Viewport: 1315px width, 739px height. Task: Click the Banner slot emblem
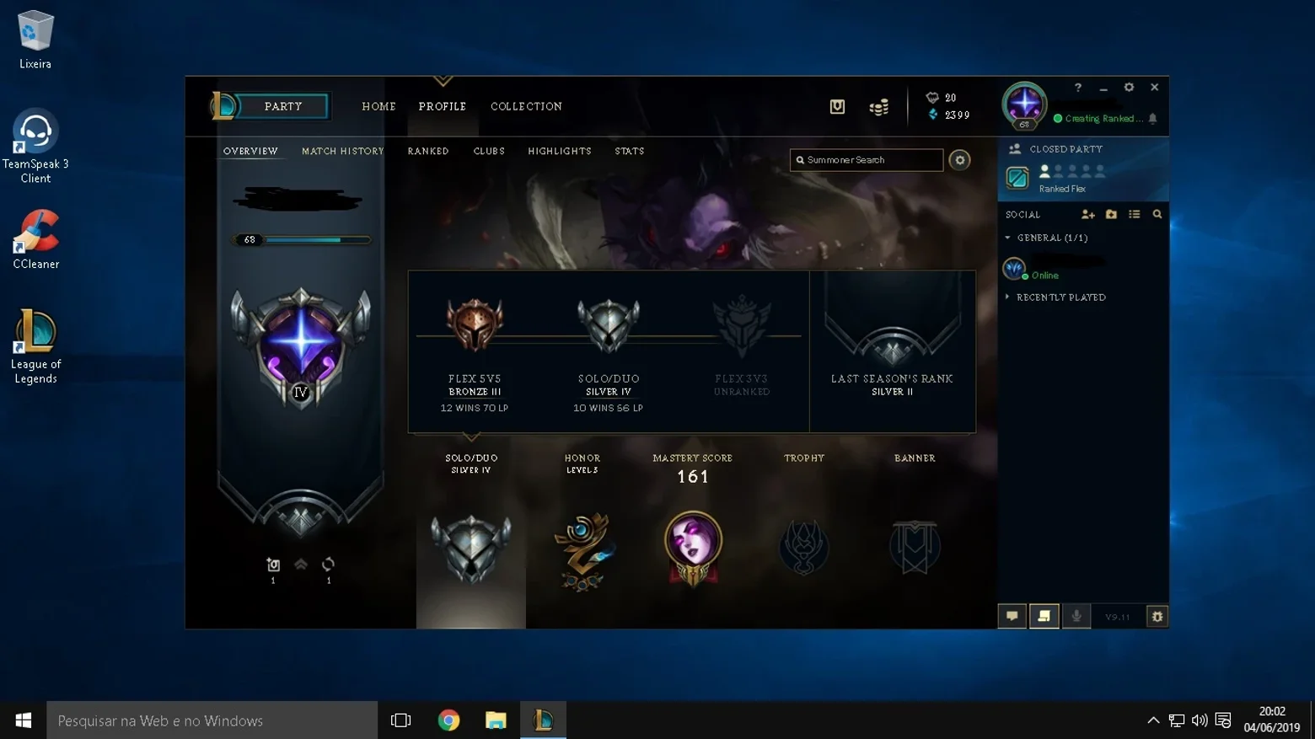915,547
